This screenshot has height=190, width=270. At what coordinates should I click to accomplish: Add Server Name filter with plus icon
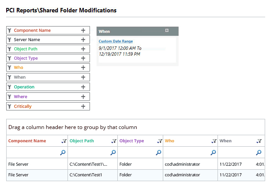coord(83,40)
